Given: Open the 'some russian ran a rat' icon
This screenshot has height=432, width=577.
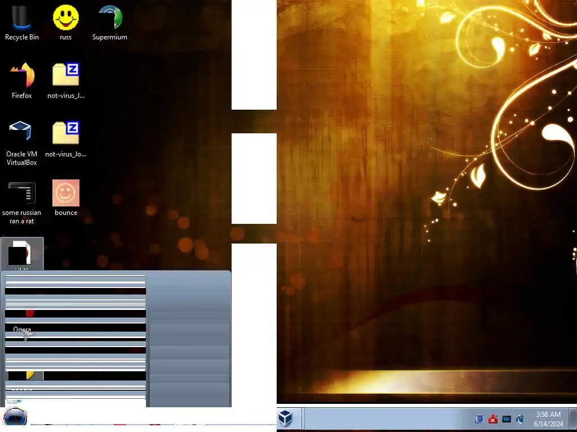Looking at the screenshot, I should [x=22, y=202].
